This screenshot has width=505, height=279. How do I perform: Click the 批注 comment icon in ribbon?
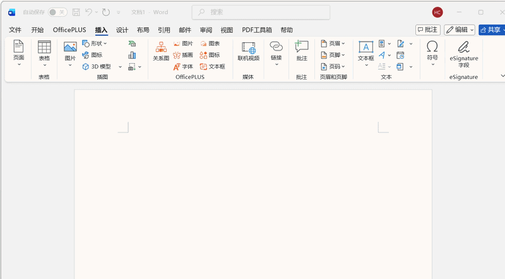[302, 50]
